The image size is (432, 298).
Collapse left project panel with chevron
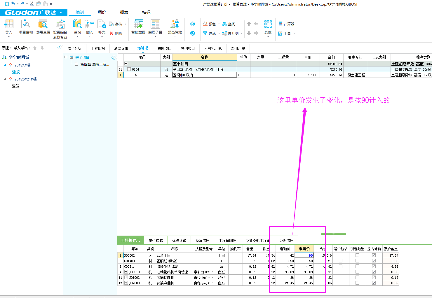pyautogui.click(x=59, y=47)
